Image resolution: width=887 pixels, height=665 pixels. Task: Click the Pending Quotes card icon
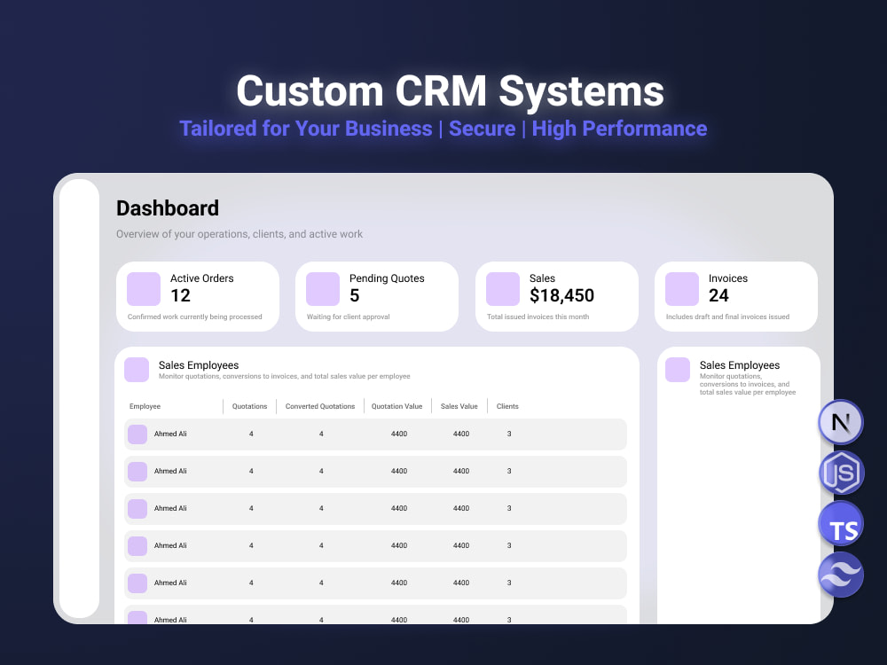(x=323, y=289)
